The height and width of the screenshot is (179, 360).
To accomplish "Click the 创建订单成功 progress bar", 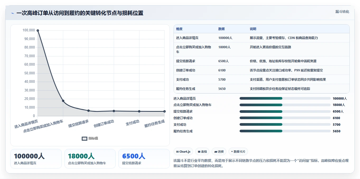I will 285,118.
